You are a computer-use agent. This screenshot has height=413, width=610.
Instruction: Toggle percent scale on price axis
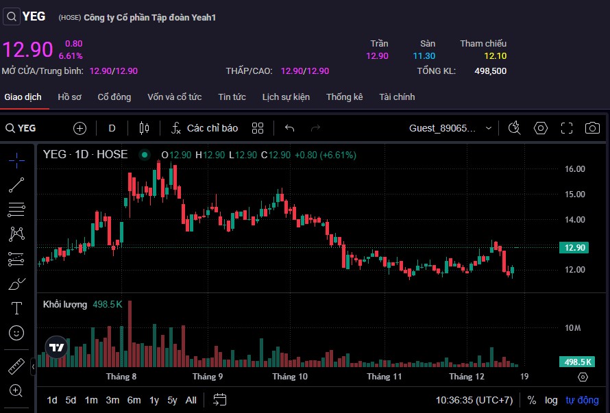tap(532, 400)
